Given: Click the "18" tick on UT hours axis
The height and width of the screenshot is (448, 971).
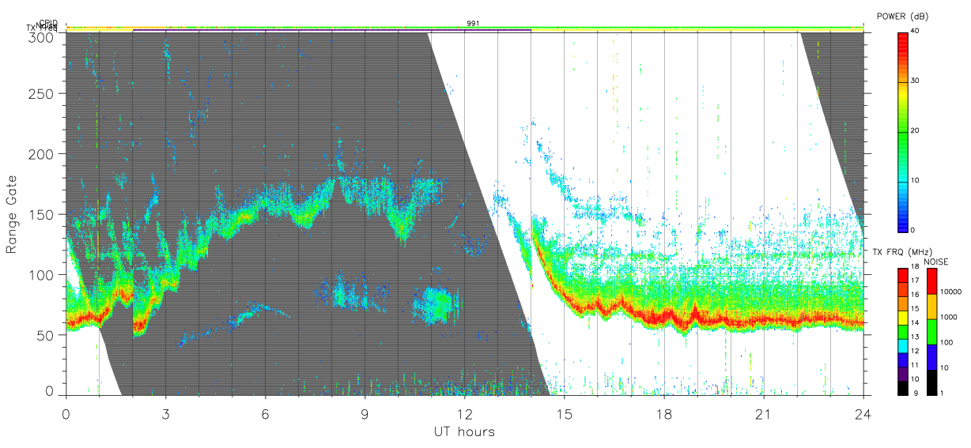Looking at the screenshot, I should (x=663, y=413).
